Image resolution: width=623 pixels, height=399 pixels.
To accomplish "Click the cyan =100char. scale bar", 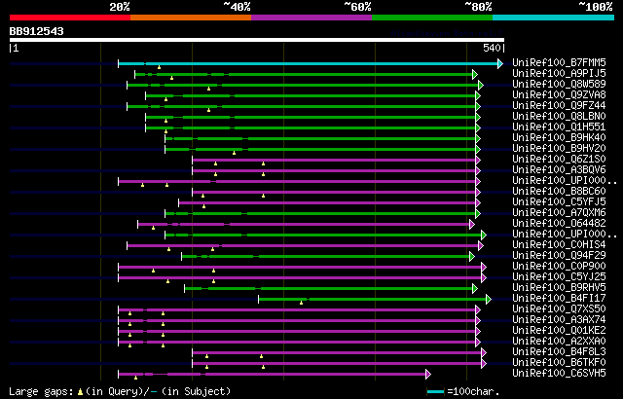I will (435, 392).
